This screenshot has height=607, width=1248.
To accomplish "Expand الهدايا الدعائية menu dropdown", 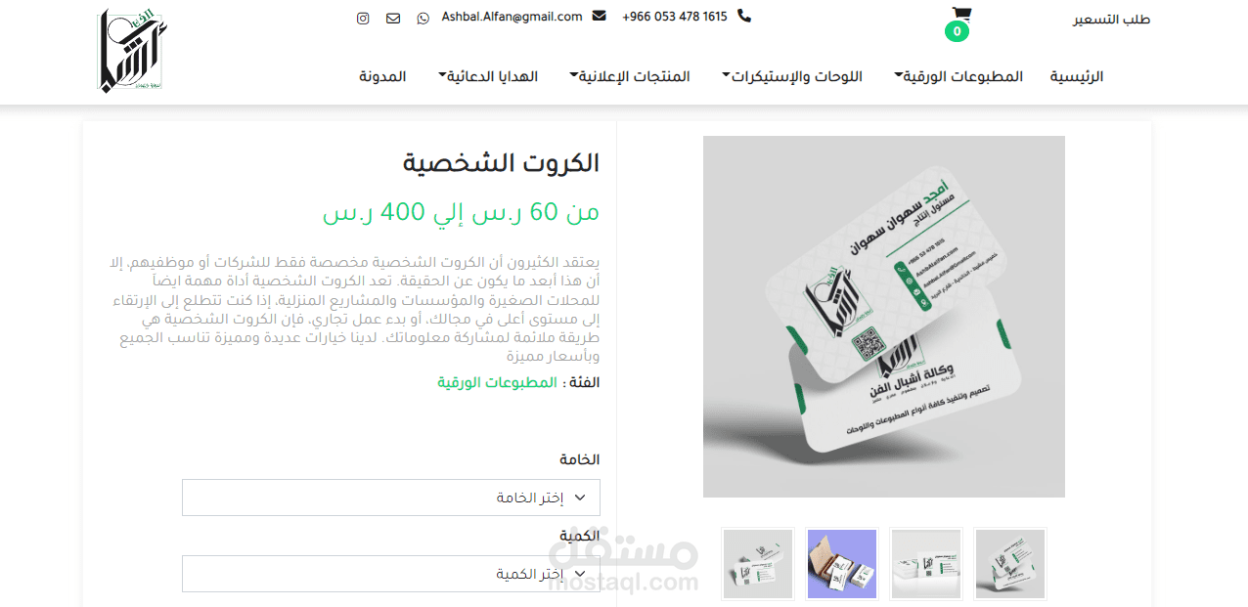I will [x=488, y=76].
